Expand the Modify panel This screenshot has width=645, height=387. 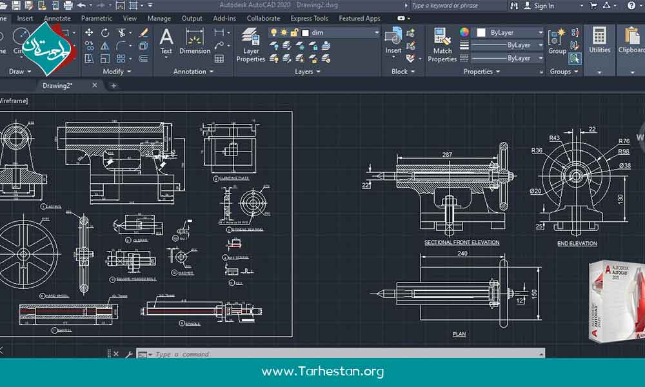click(117, 72)
